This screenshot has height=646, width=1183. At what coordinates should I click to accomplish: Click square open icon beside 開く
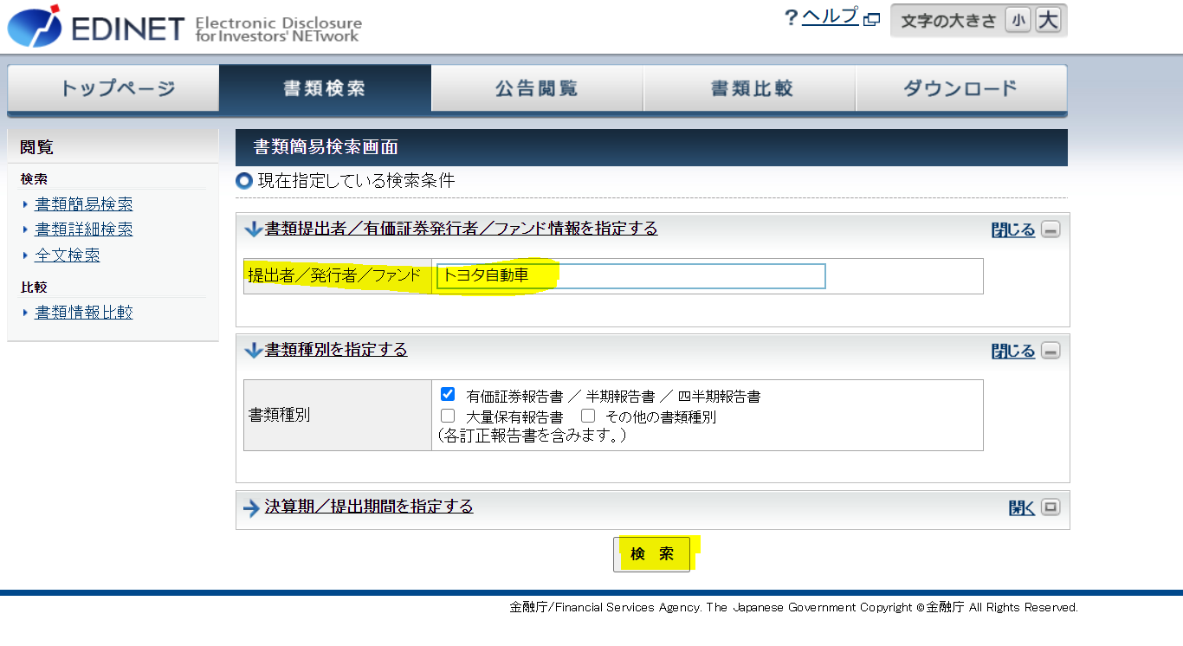[1050, 507]
